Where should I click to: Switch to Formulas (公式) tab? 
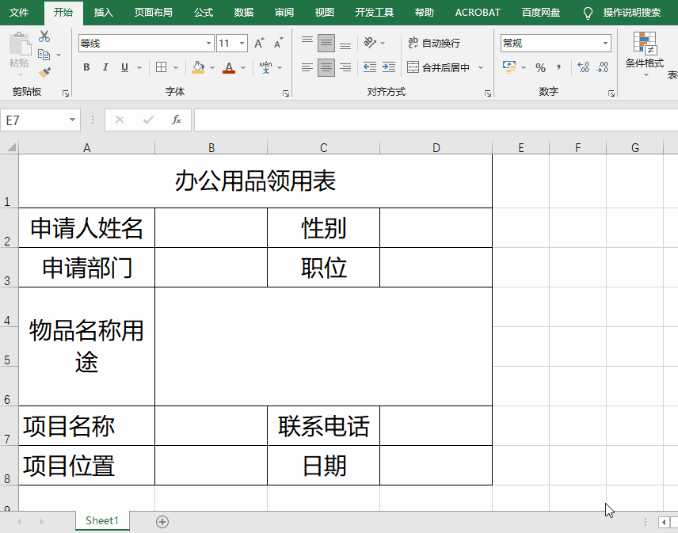coord(204,12)
